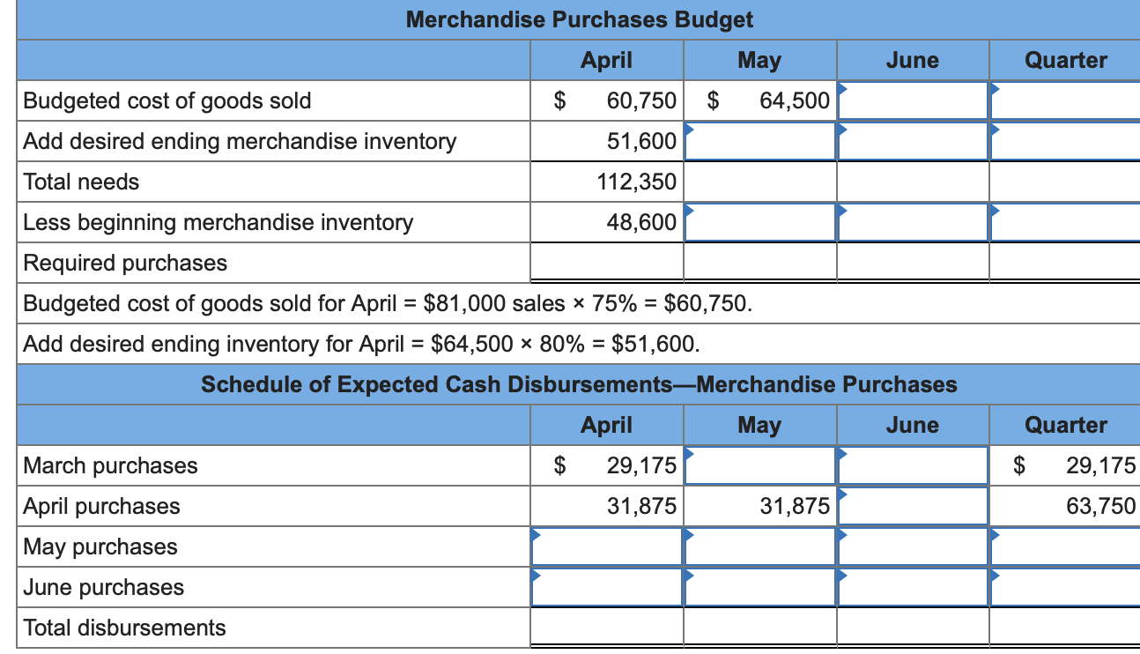Image resolution: width=1140 pixels, height=654 pixels.
Task: Click April total needs value 112,350
Action: click(x=636, y=182)
